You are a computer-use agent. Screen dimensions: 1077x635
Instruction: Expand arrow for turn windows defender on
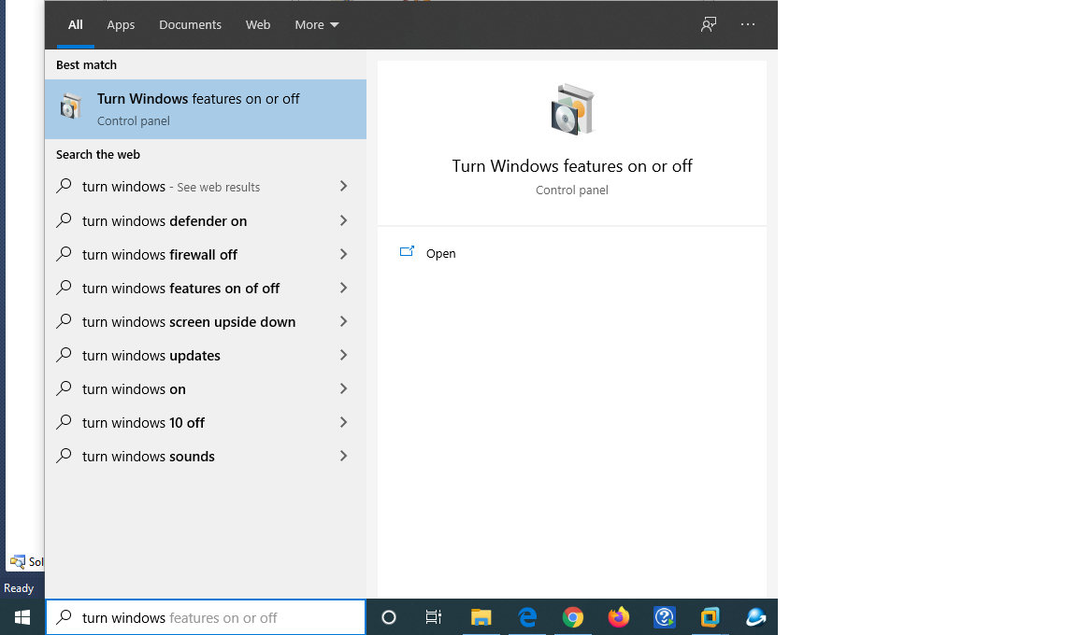[x=343, y=220]
